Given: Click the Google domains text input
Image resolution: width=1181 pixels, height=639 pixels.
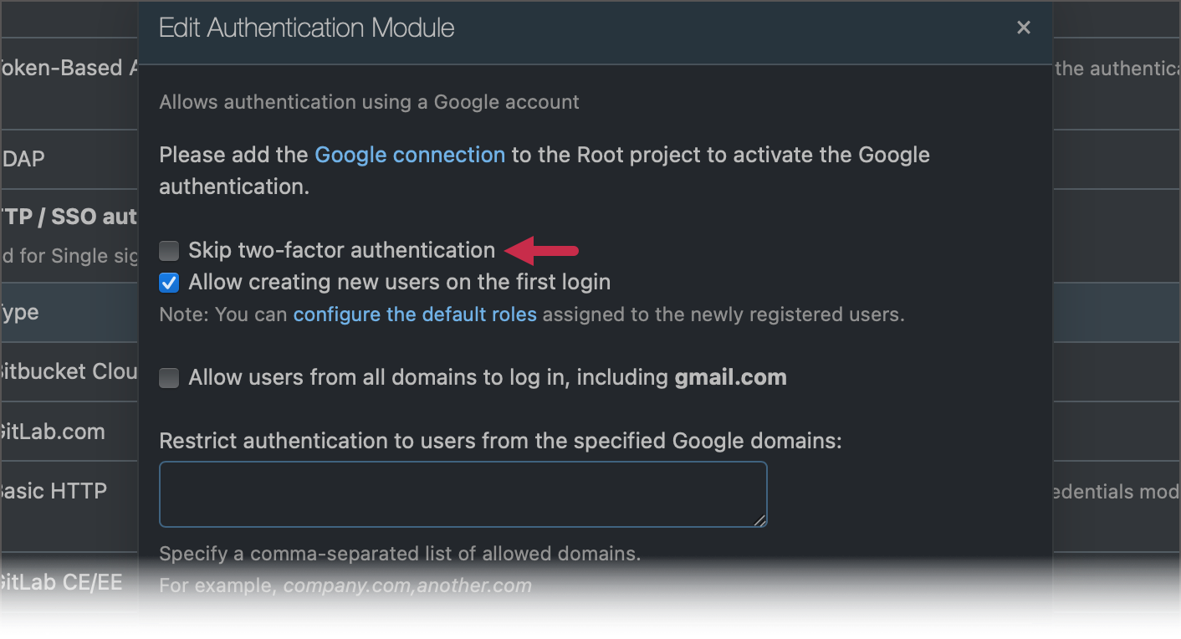Looking at the screenshot, I should pos(463,493).
